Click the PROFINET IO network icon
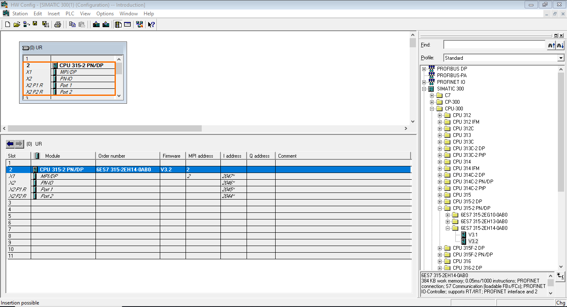The width and height of the screenshot is (567, 307). point(431,82)
